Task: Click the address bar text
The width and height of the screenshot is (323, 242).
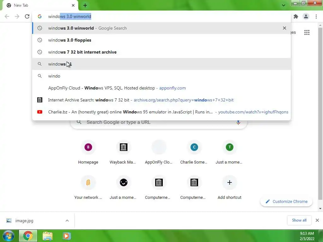Action: tap(70, 16)
